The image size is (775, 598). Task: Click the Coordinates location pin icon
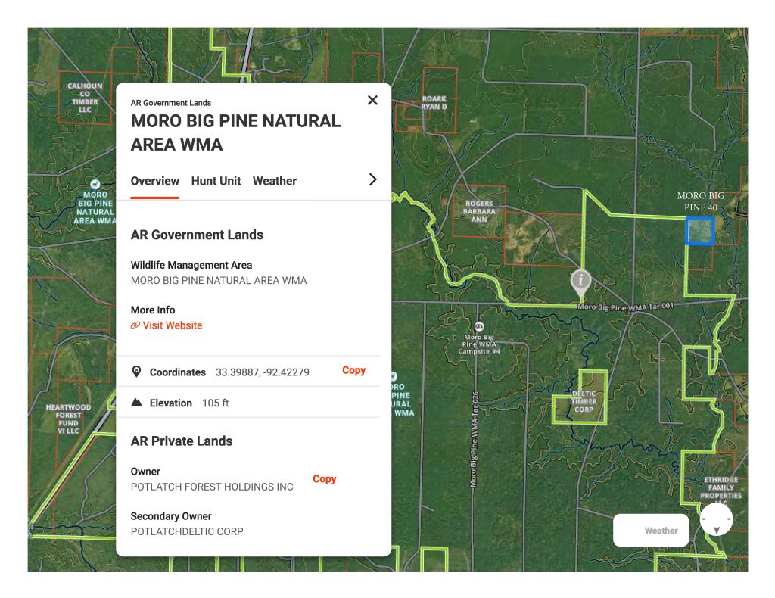136,372
